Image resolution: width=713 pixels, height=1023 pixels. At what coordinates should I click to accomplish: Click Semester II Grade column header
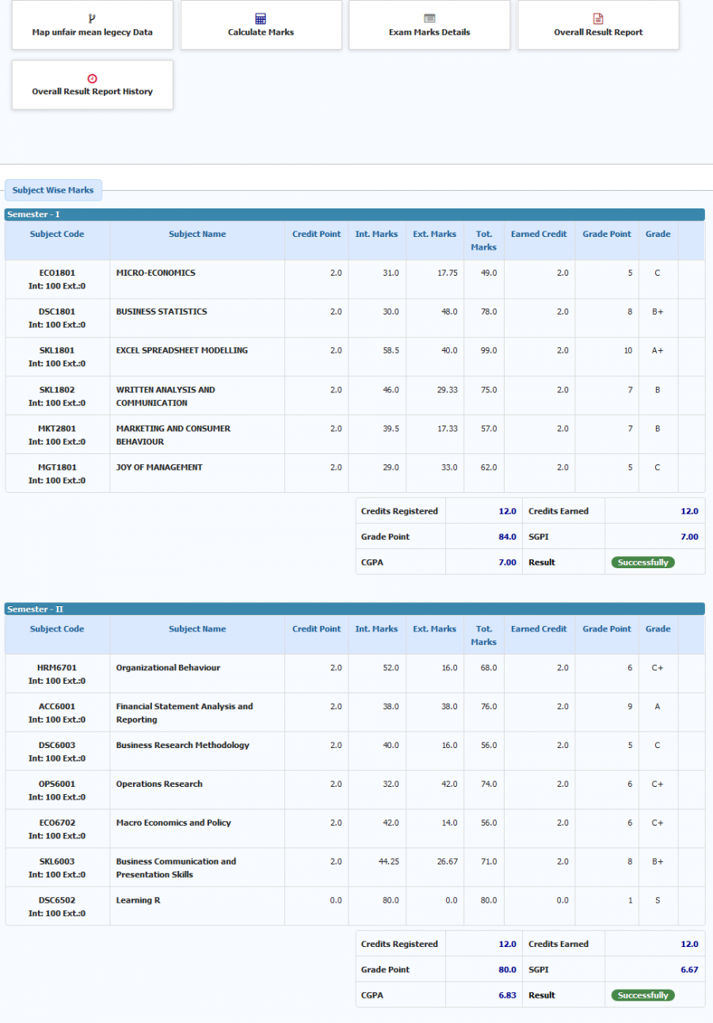(658, 628)
